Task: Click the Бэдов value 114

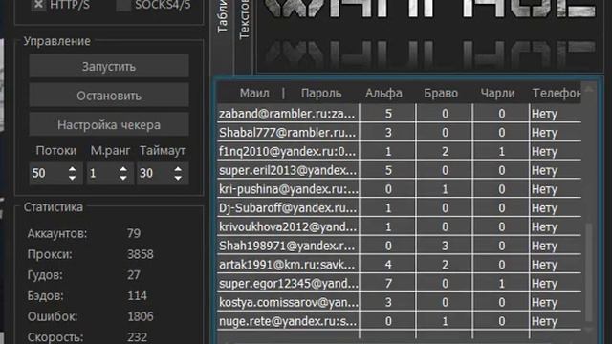Action: click(x=137, y=295)
